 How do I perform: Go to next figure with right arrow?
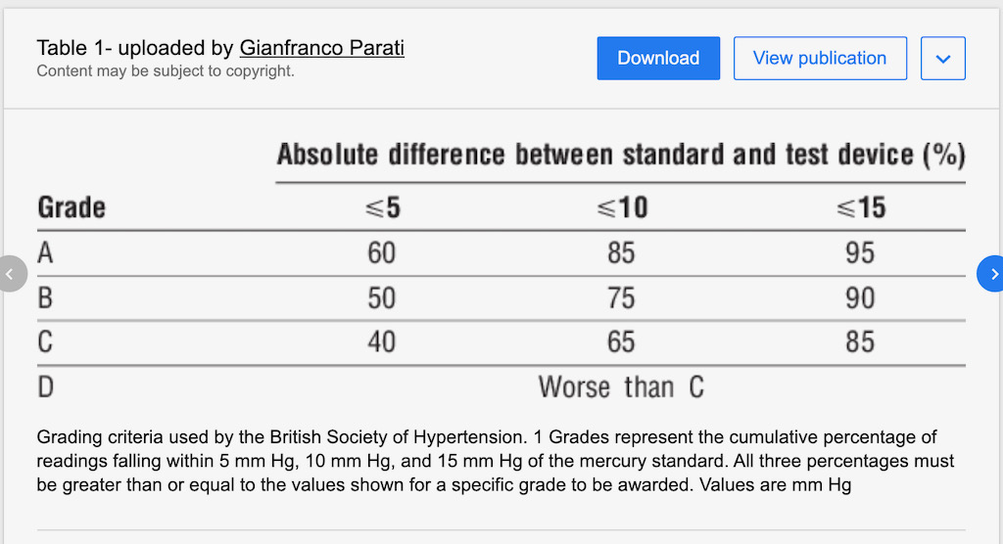pyautogui.click(x=993, y=274)
